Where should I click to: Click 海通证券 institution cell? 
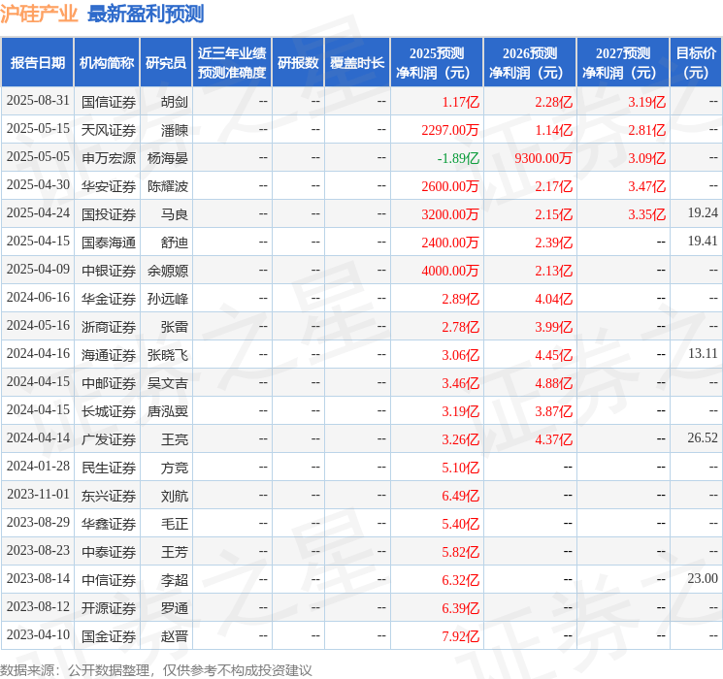click(x=109, y=355)
